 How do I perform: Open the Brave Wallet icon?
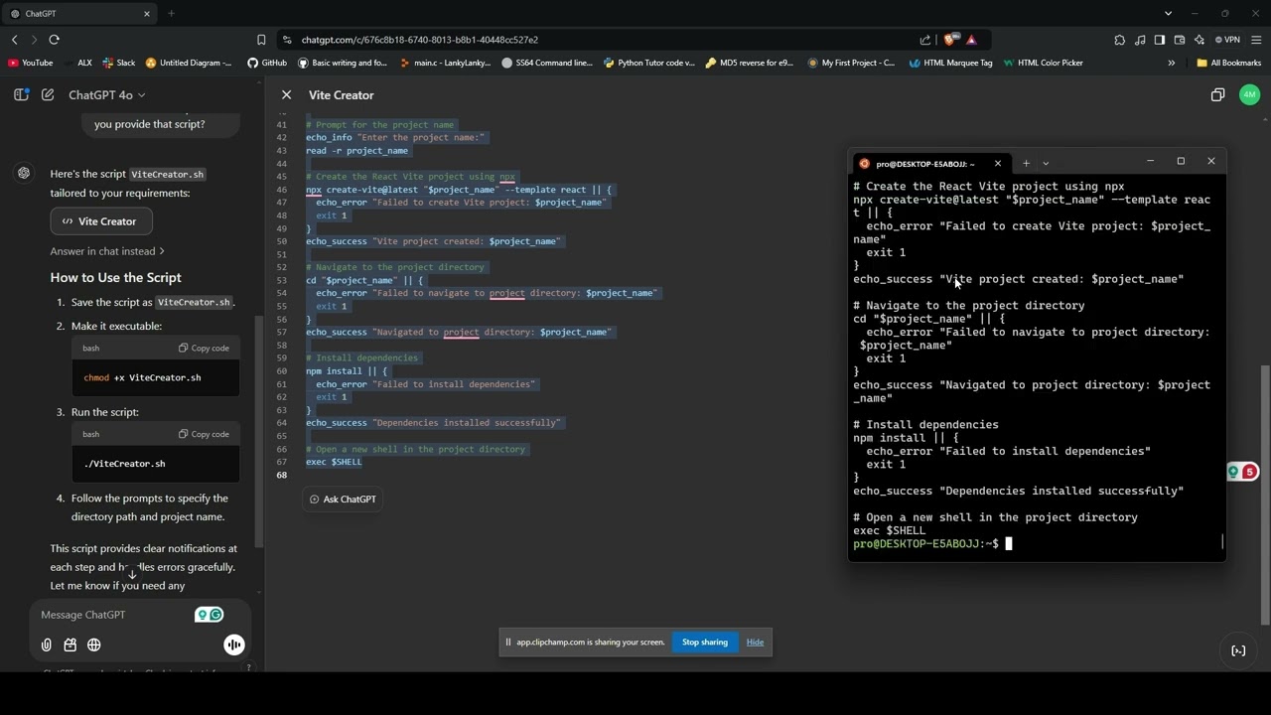click(x=1180, y=40)
